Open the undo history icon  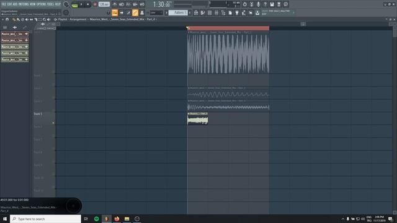(245, 4)
